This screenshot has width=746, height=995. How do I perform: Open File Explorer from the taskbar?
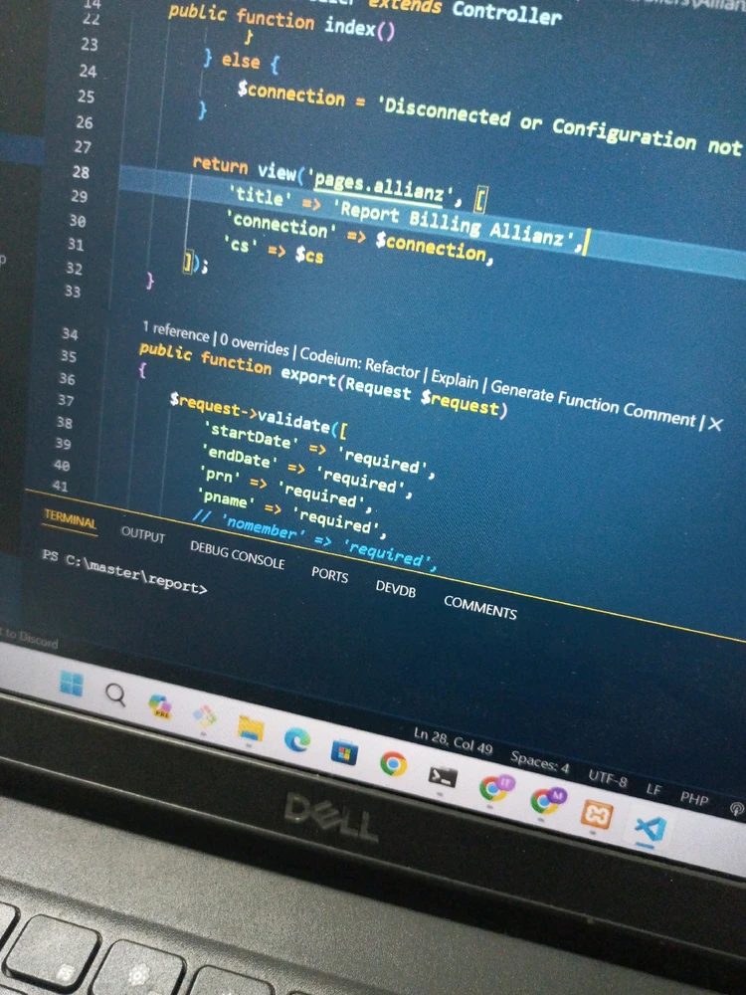tap(250, 729)
